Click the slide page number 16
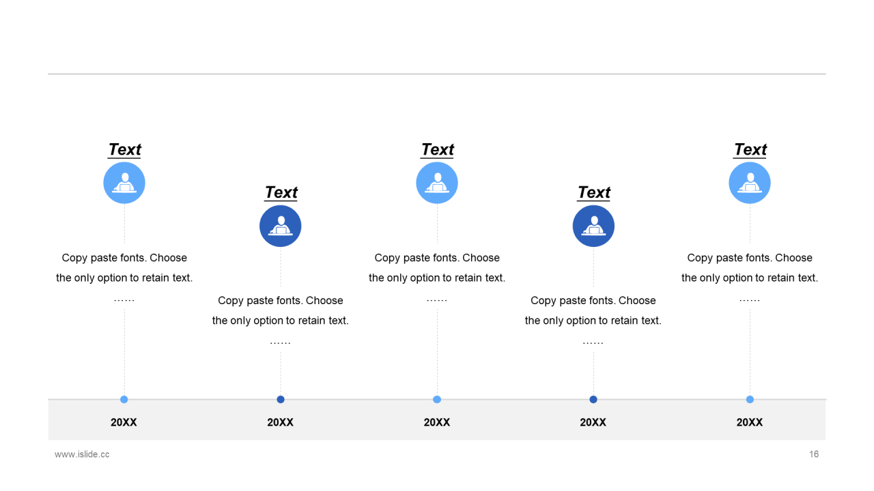874x491 pixels. pyautogui.click(x=814, y=454)
